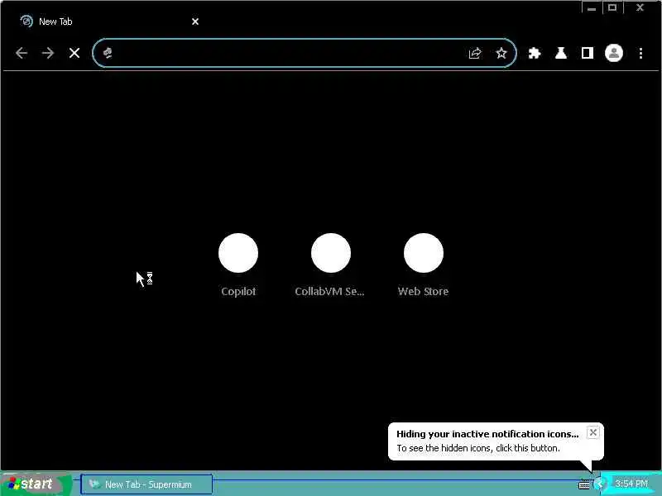Click the keyboard icon in system tray

584,484
